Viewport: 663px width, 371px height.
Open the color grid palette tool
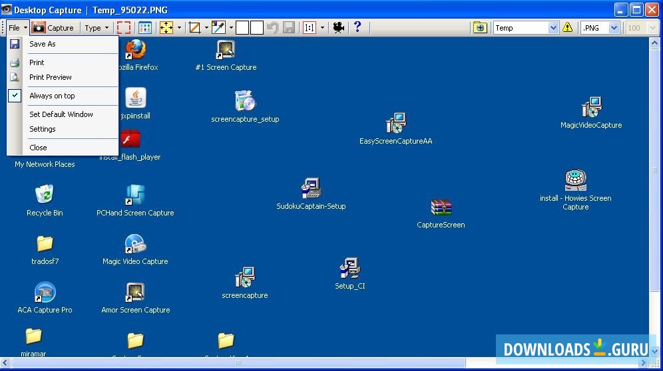pyautogui.click(x=145, y=28)
